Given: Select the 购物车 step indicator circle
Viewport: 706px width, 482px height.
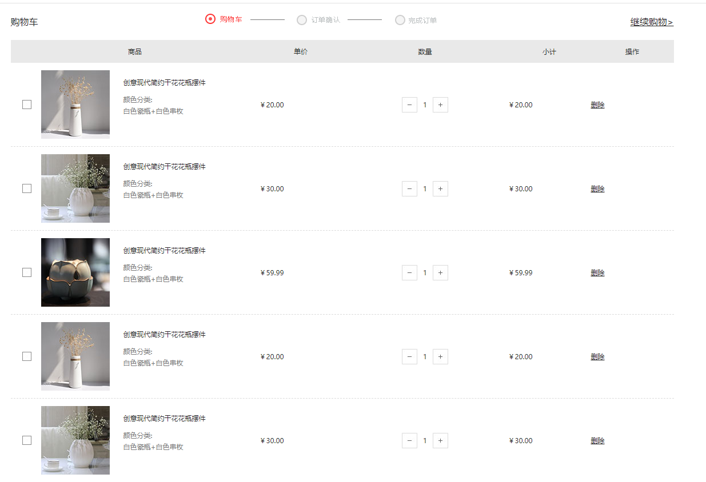Looking at the screenshot, I should [210, 19].
